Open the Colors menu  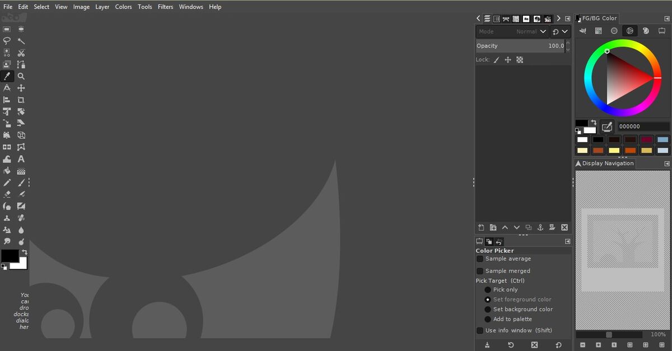pyautogui.click(x=123, y=7)
